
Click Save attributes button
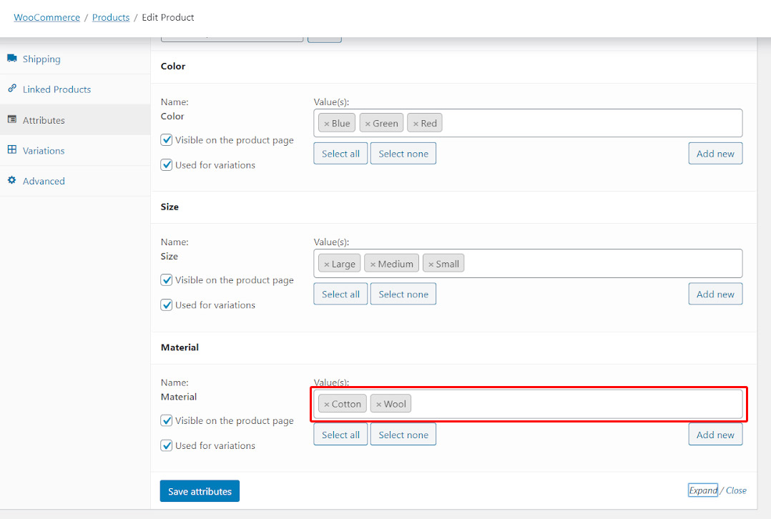point(200,491)
